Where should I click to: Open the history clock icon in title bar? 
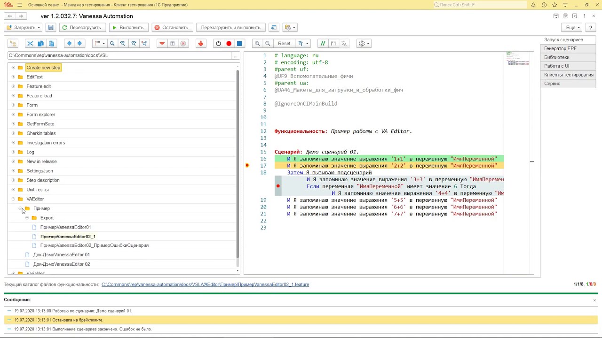(544, 5)
